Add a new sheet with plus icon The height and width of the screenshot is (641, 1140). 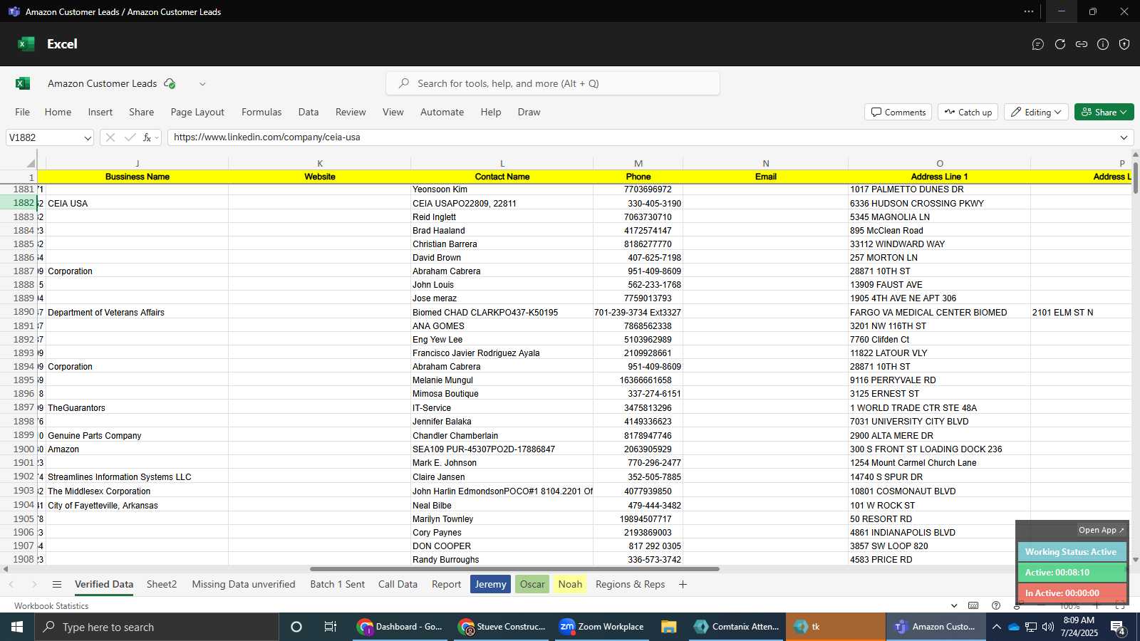click(683, 584)
